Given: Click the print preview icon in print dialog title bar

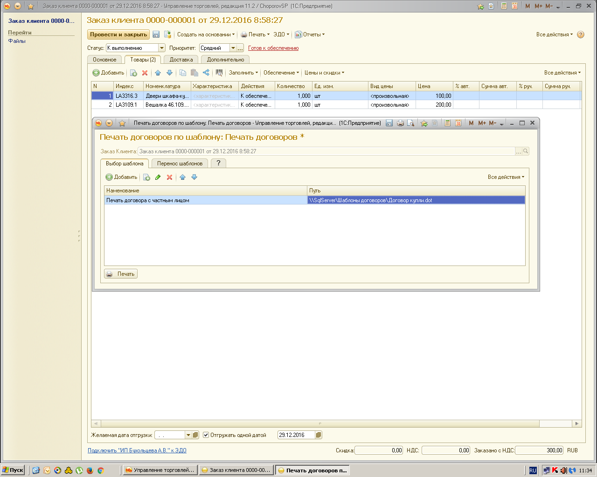Looking at the screenshot, I should [x=411, y=123].
